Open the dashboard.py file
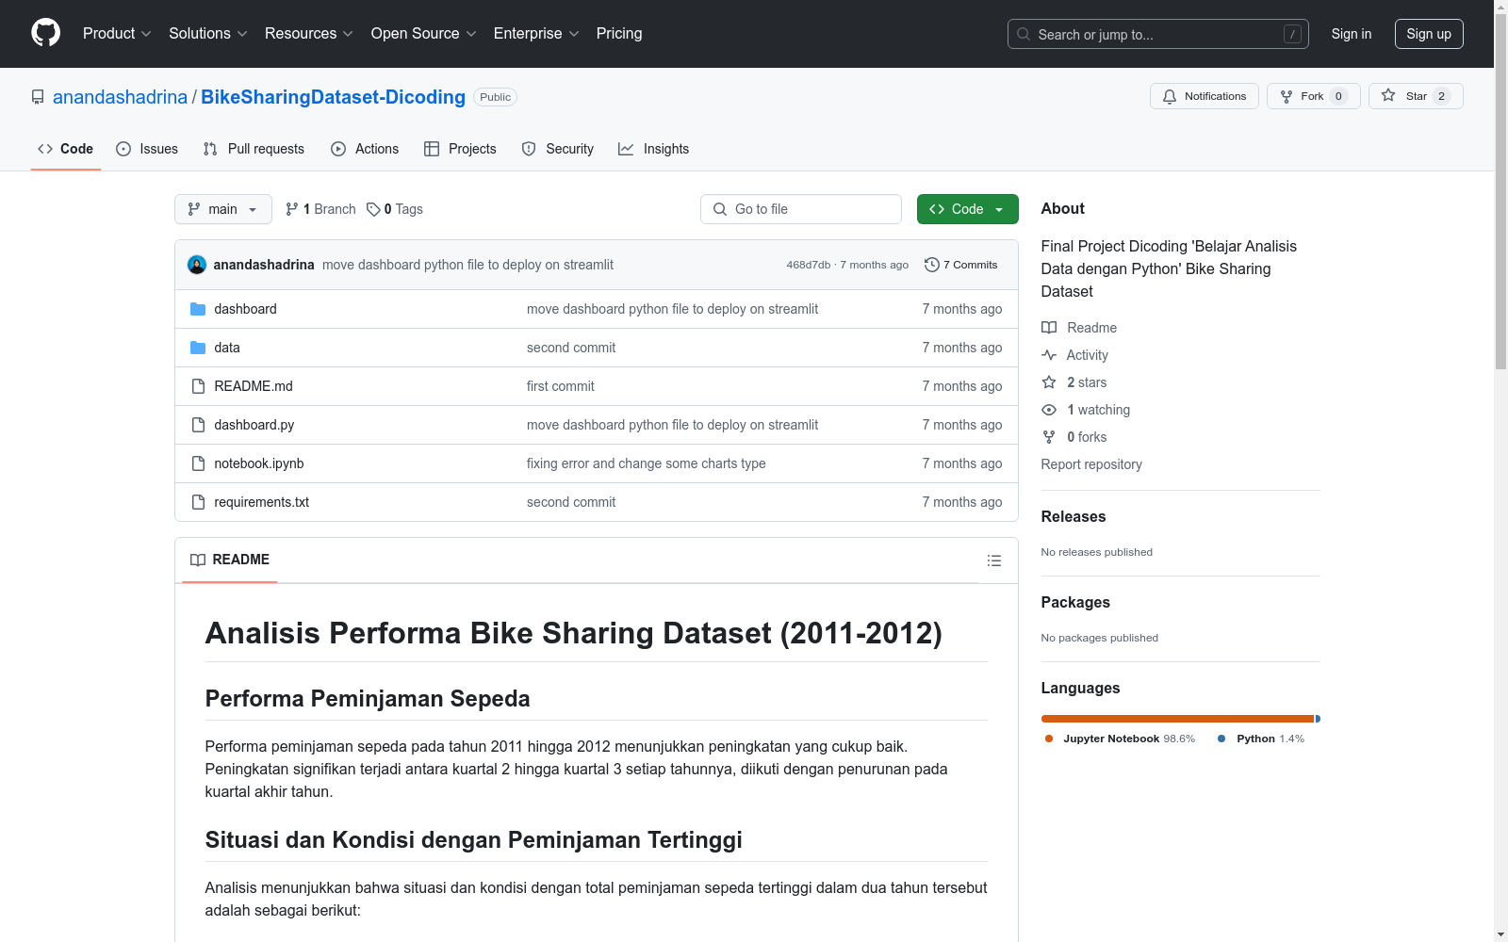1508x942 pixels. 254,425
